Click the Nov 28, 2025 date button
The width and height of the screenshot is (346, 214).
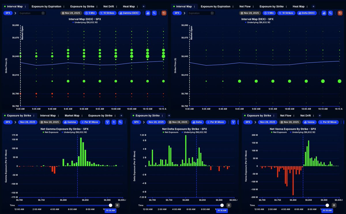[71, 13]
